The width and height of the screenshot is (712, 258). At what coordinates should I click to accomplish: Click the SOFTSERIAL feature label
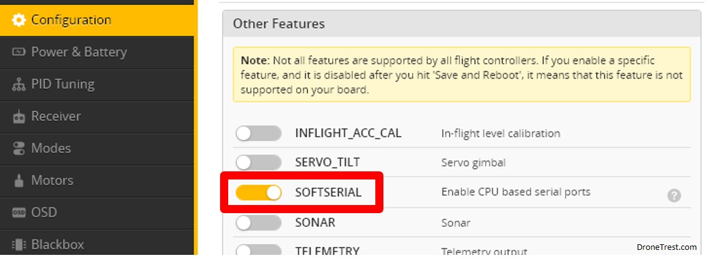pos(329,192)
